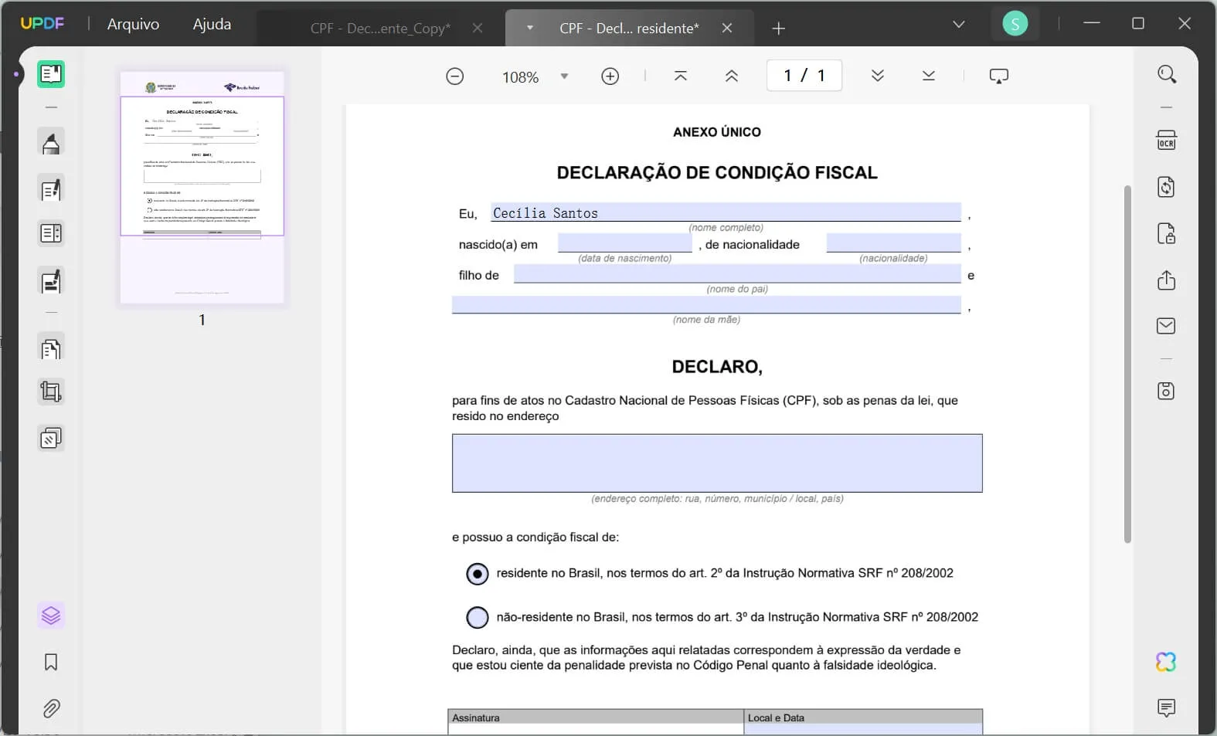
Task: Run OCR text recognition
Action: tap(1167, 141)
